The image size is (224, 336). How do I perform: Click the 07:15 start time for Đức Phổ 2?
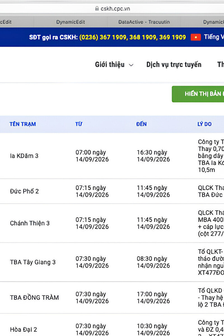(92, 191)
